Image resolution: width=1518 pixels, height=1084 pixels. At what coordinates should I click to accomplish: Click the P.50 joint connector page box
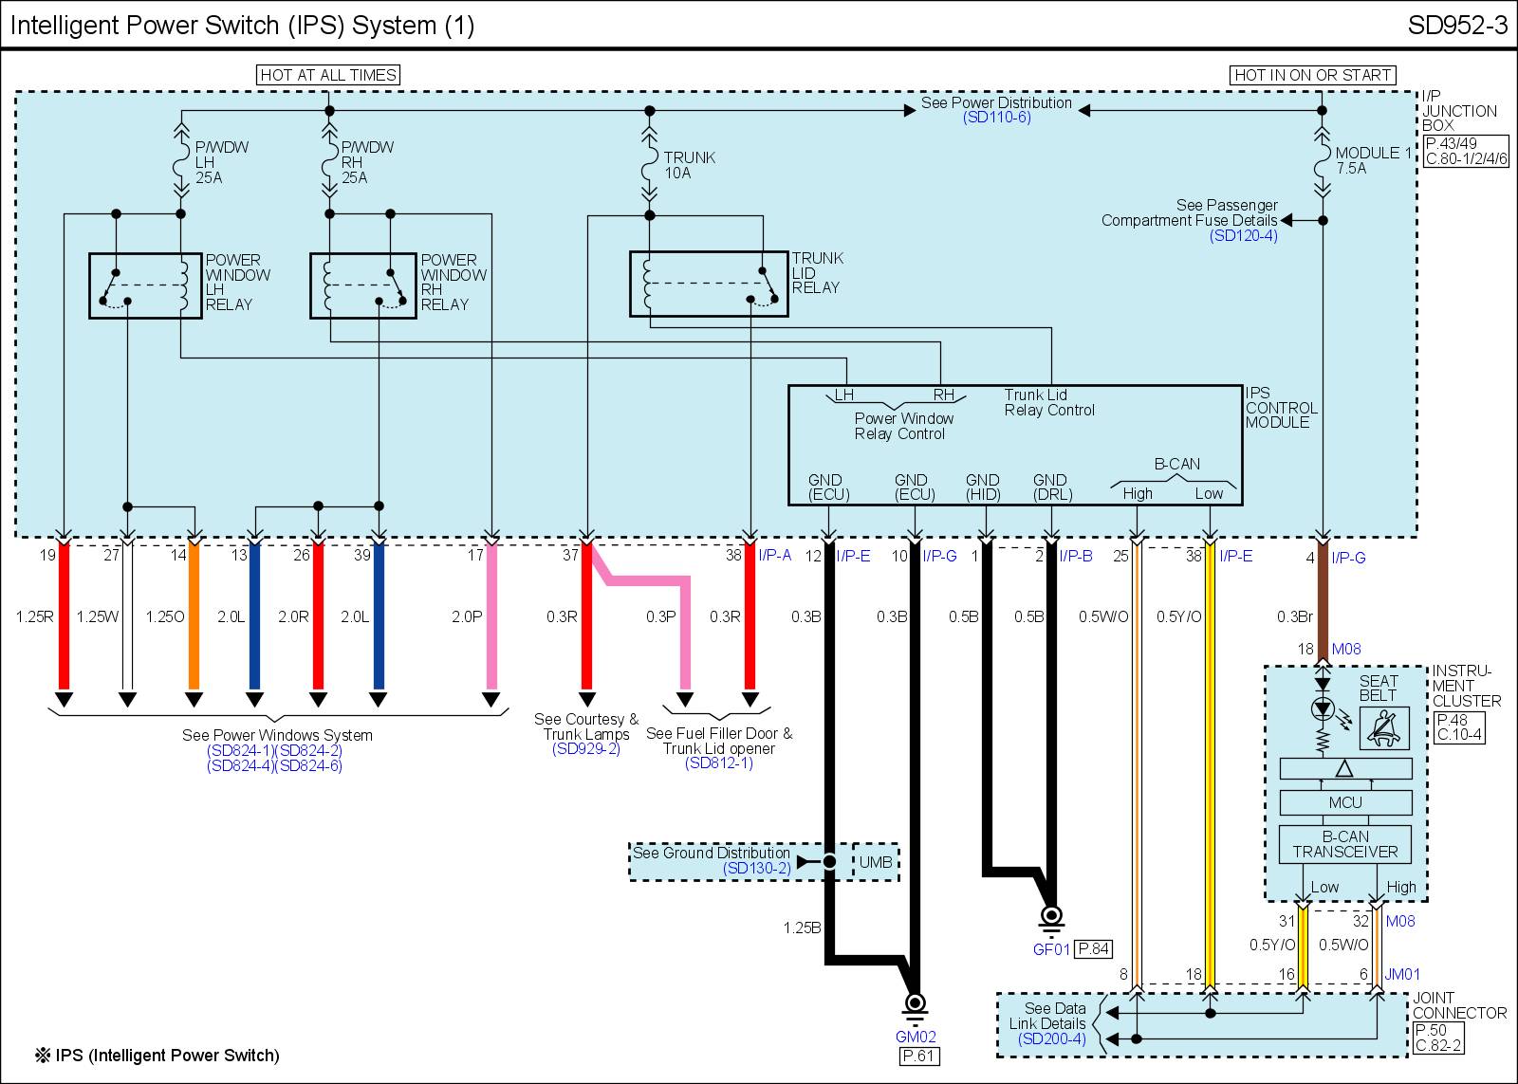tap(1431, 1031)
